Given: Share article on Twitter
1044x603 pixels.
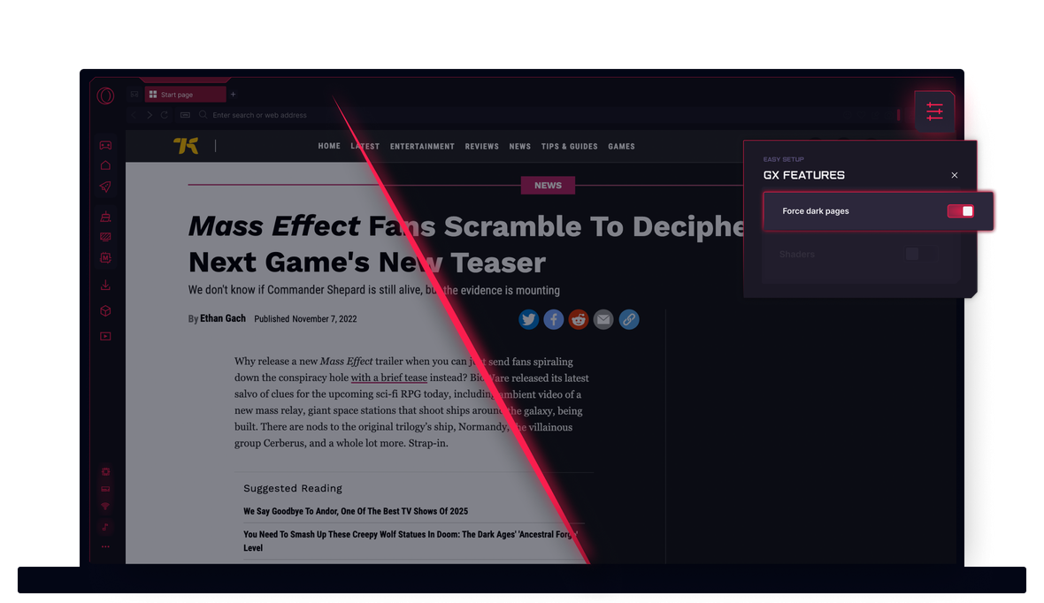Looking at the screenshot, I should (x=529, y=319).
